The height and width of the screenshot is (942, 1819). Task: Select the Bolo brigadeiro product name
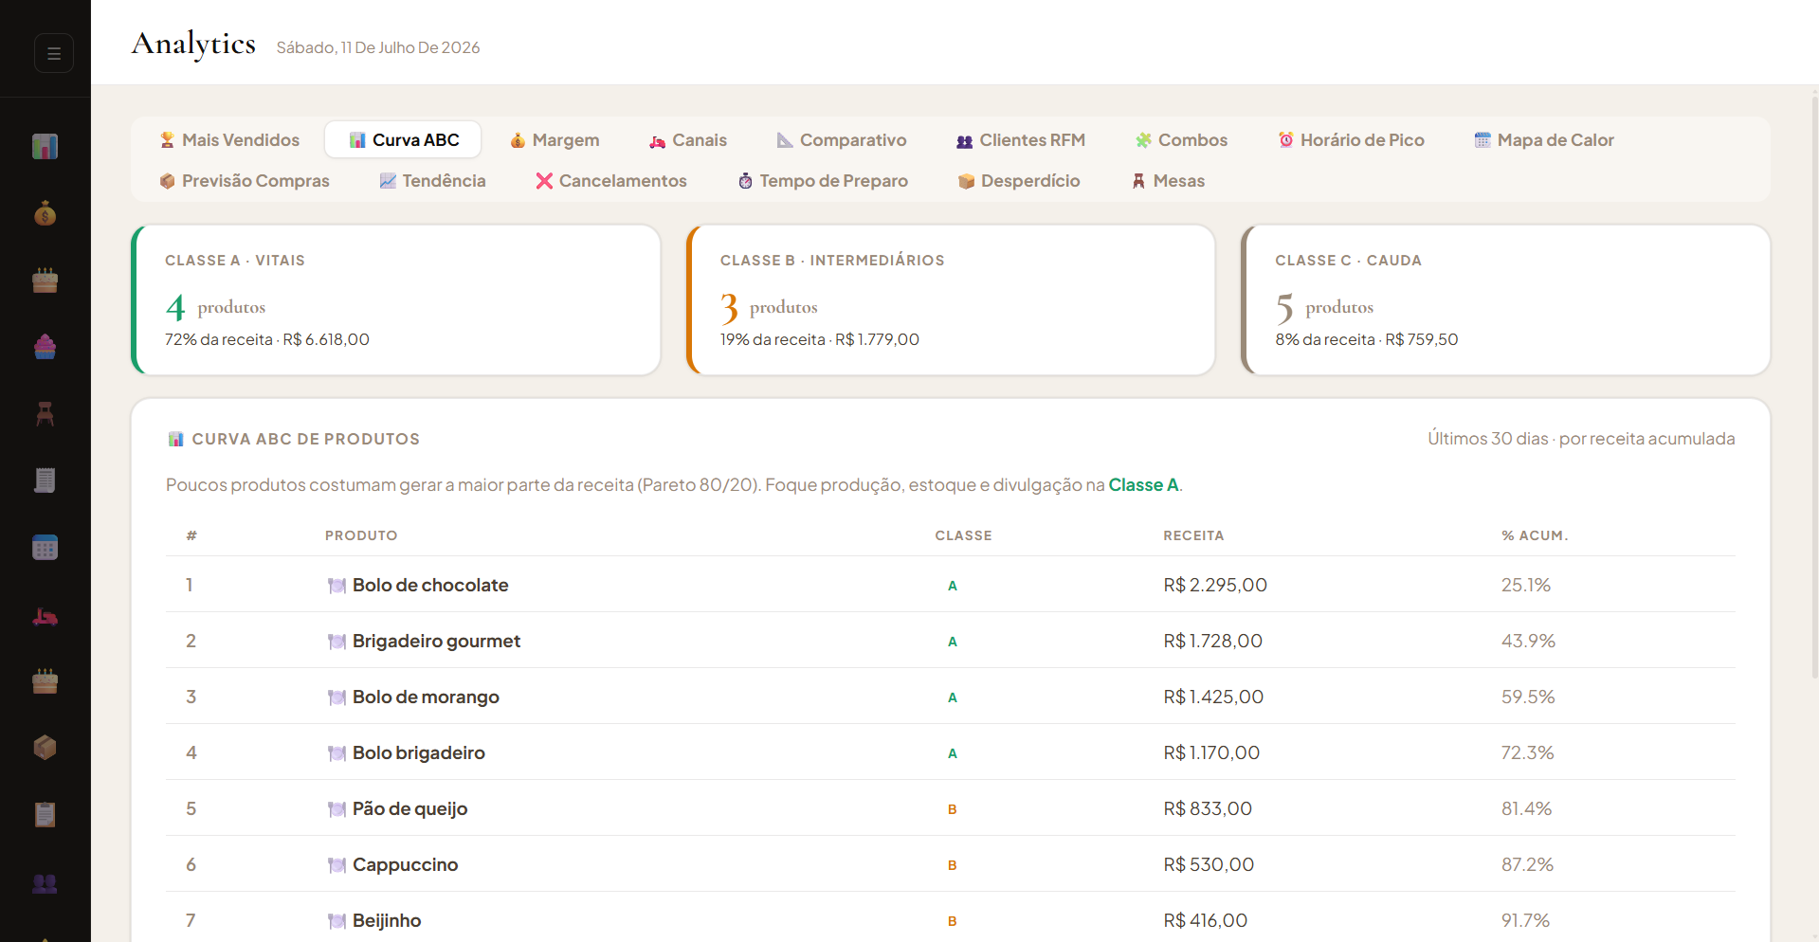(x=419, y=753)
